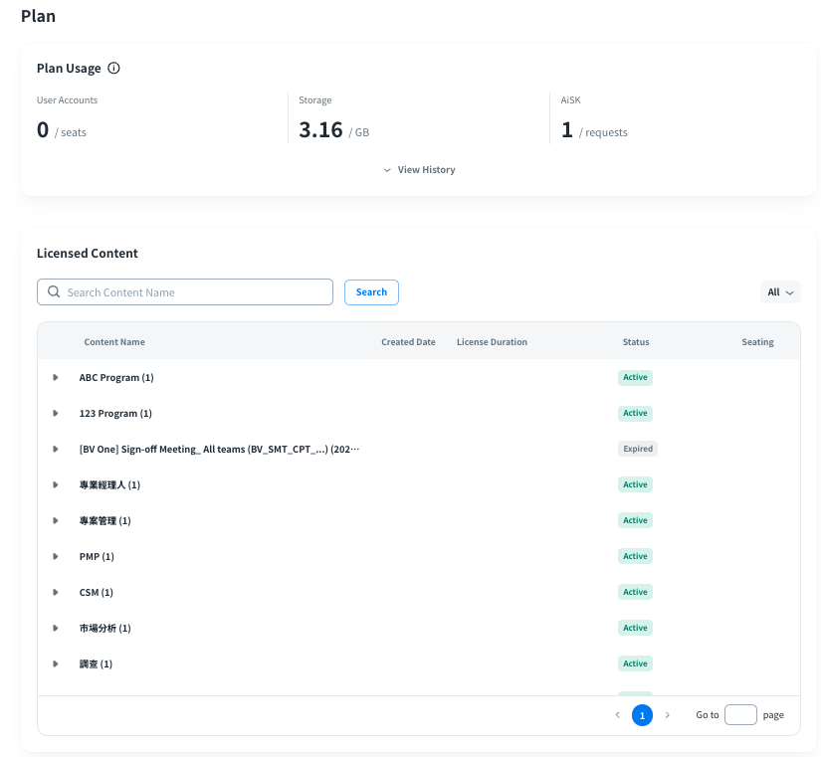Expand the 123 Program row
Image resolution: width=821 pixels, height=757 pixels.
pyautogui.click(x=56, y=414)
